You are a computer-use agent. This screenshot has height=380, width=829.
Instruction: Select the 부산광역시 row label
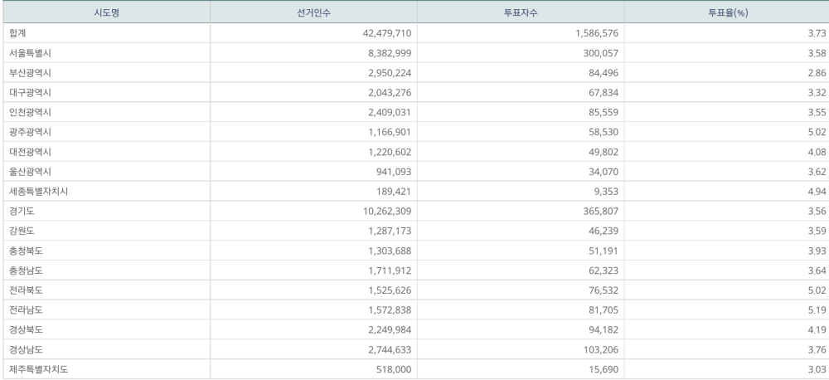pyautogui.click(x=30, y=73)
